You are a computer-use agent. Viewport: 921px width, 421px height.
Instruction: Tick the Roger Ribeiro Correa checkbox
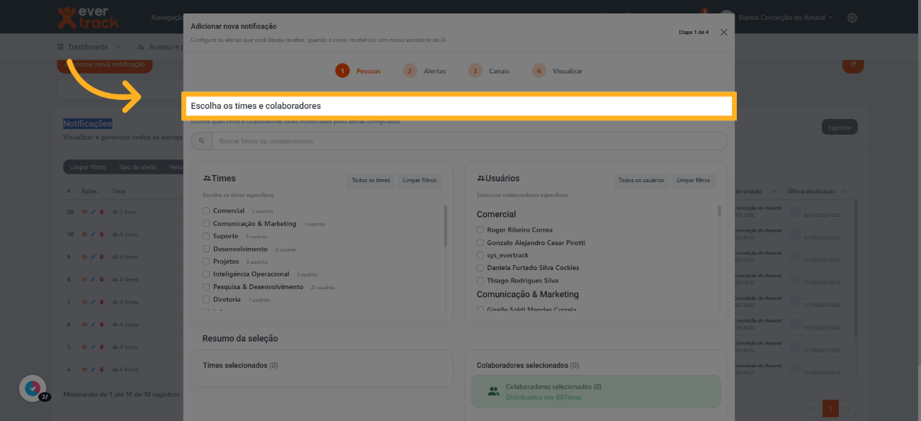pyautogui.click(x=480, y=230)
